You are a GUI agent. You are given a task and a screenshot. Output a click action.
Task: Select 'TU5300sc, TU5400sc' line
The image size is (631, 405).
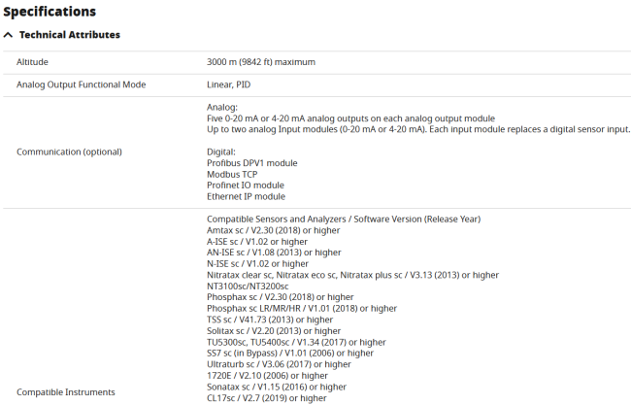point(296,342)
